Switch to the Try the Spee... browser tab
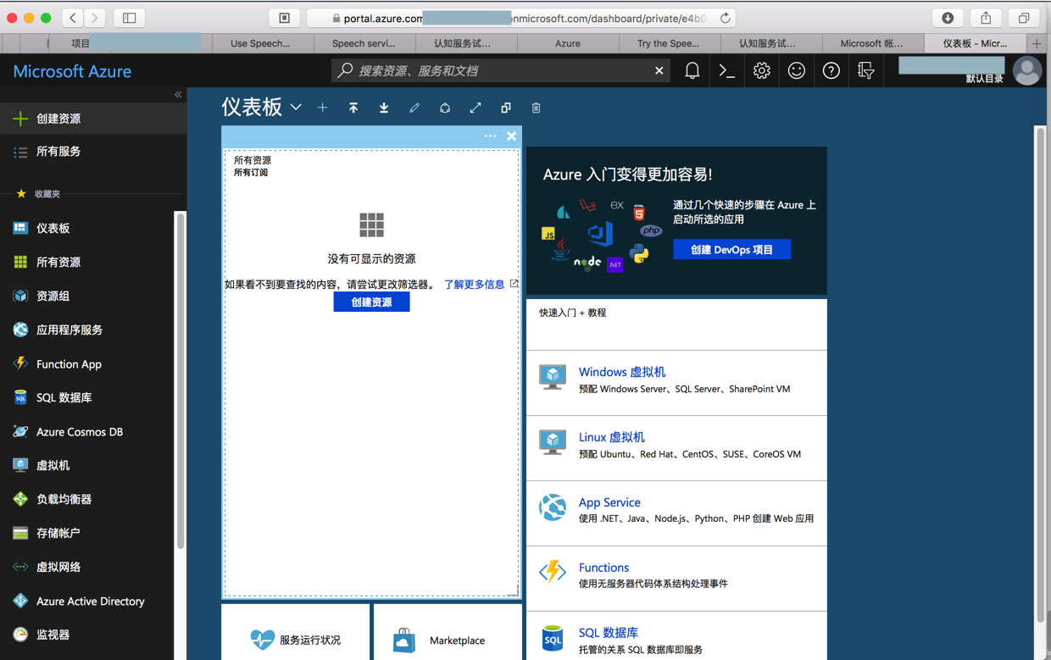The width and height of the screenshot is (1051, 660). [669, 43]
